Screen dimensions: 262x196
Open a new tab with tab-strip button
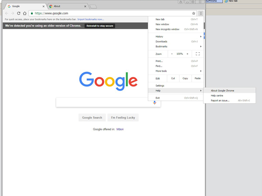(x=93, y=7)
